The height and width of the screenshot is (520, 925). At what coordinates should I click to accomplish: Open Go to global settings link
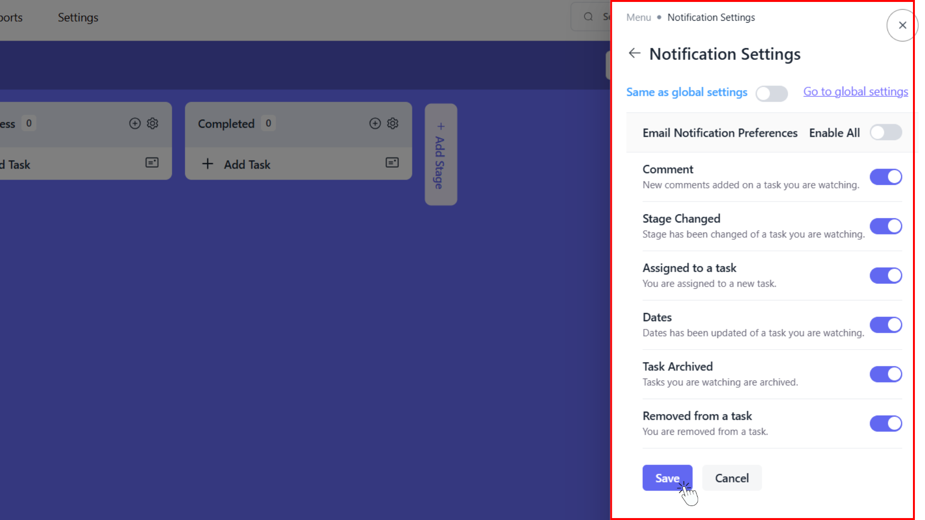(855, 91)
